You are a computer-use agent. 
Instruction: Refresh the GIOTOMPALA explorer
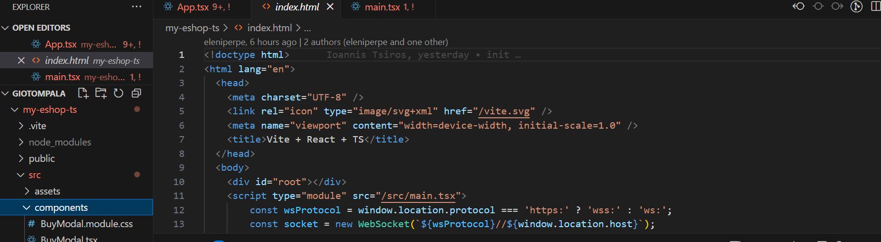pos(118,93)
